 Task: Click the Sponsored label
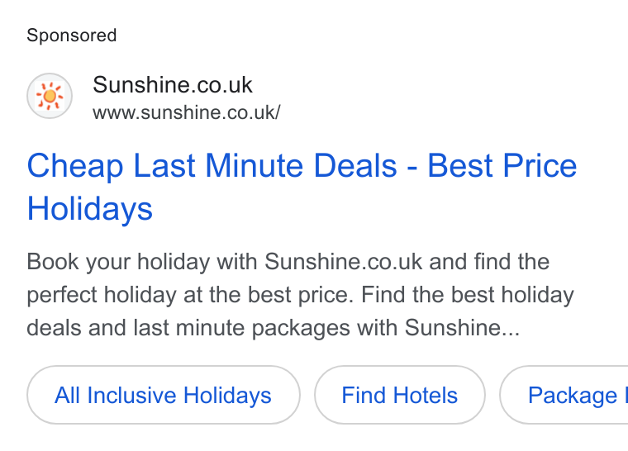pyautogui.click(x=72, y=36)
